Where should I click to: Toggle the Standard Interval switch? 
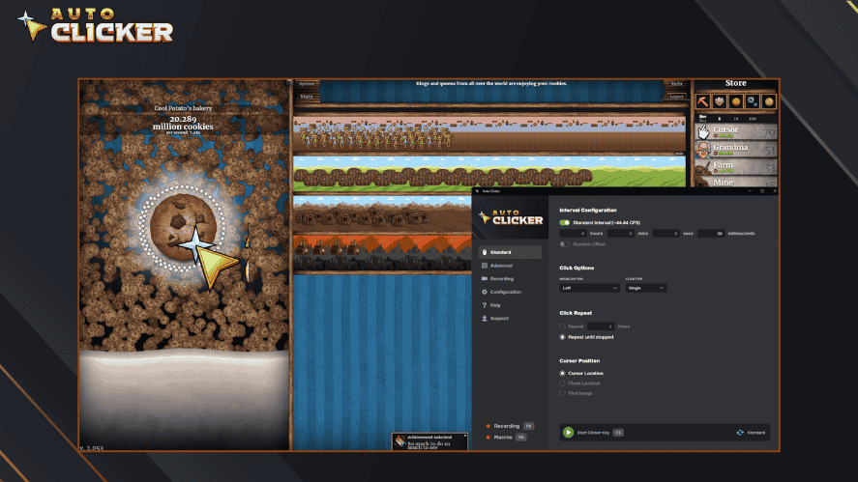point(564,222)
